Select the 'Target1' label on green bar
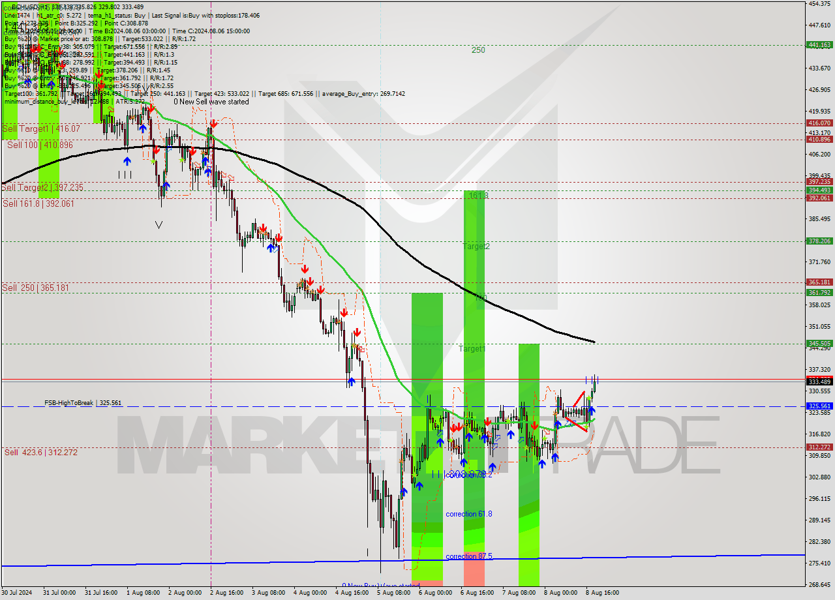 point(472,349)
